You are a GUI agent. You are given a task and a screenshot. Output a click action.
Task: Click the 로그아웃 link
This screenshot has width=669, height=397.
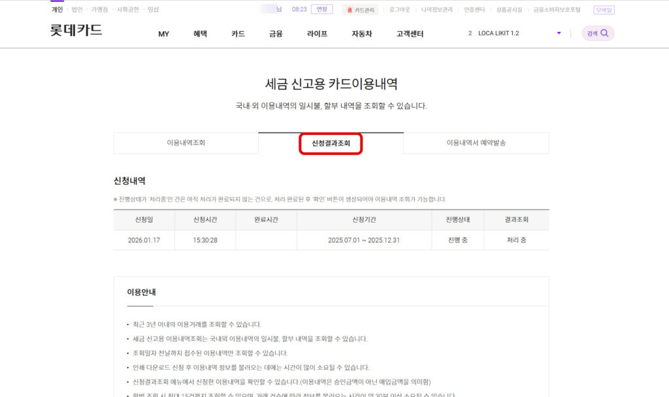click(399, 8)
